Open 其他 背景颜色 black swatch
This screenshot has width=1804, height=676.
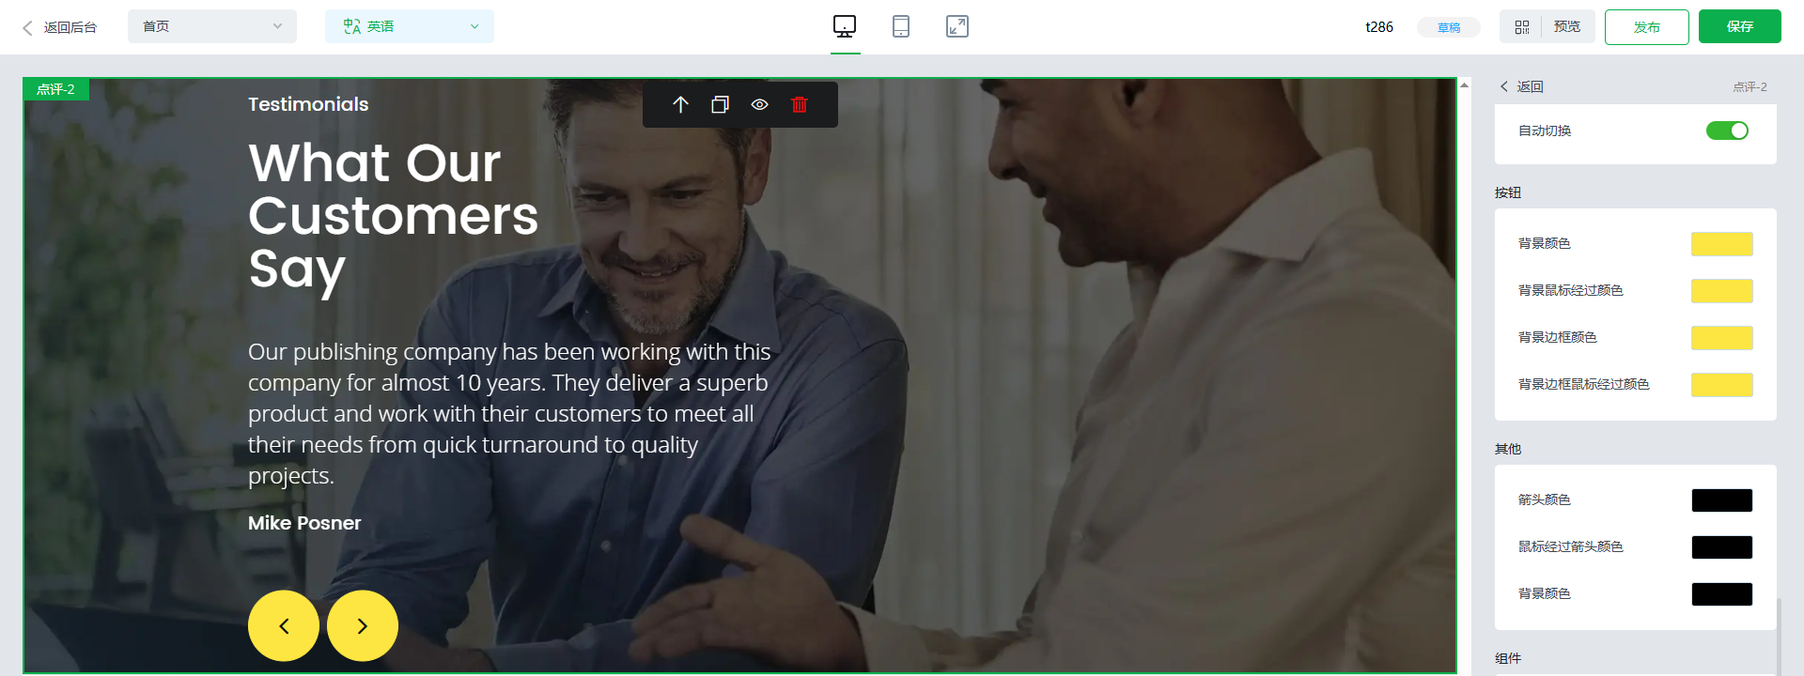tap(1722, 594)
